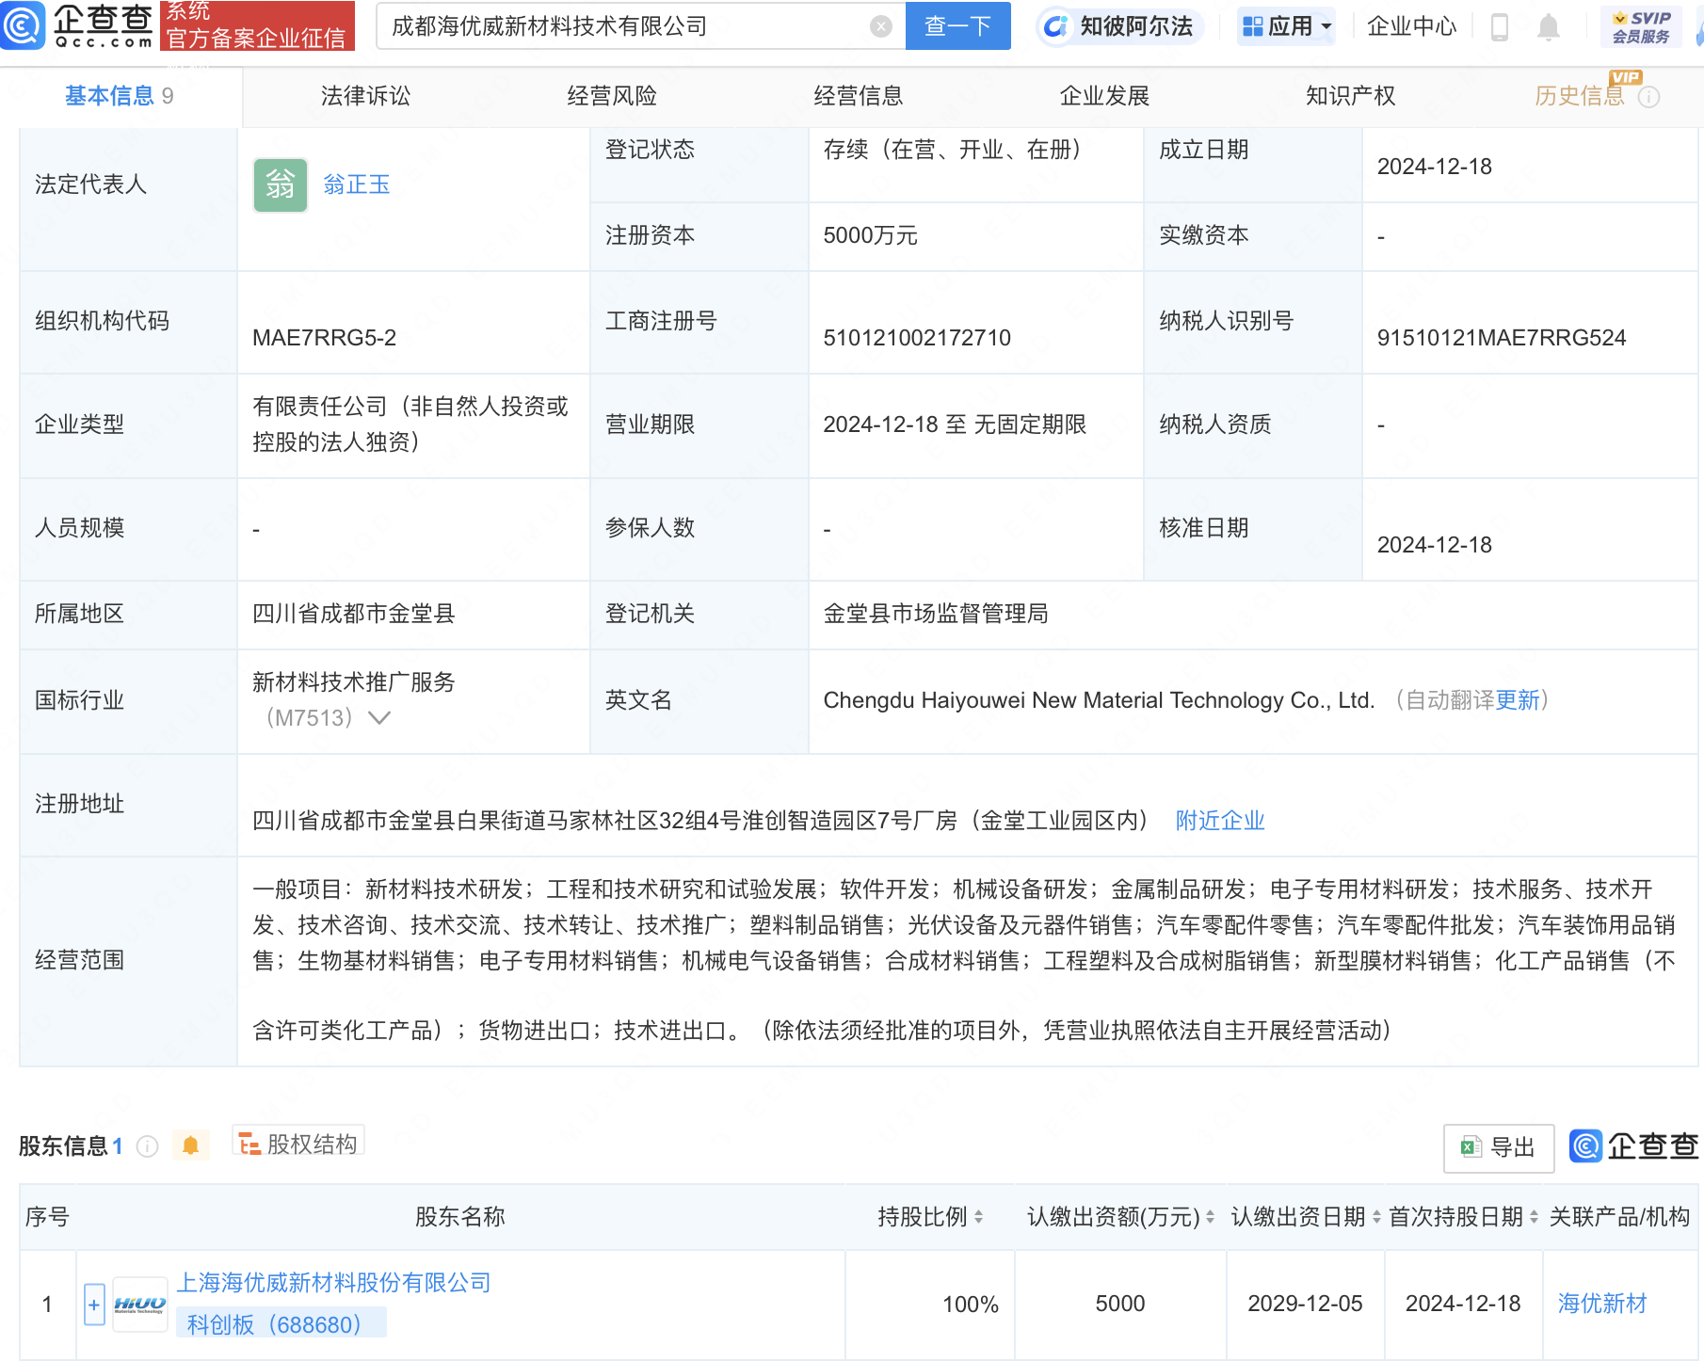The image size is (1704, 1361).
Task: Switch to the 法律诉讼 tab
Action: (x=365, y=96)
